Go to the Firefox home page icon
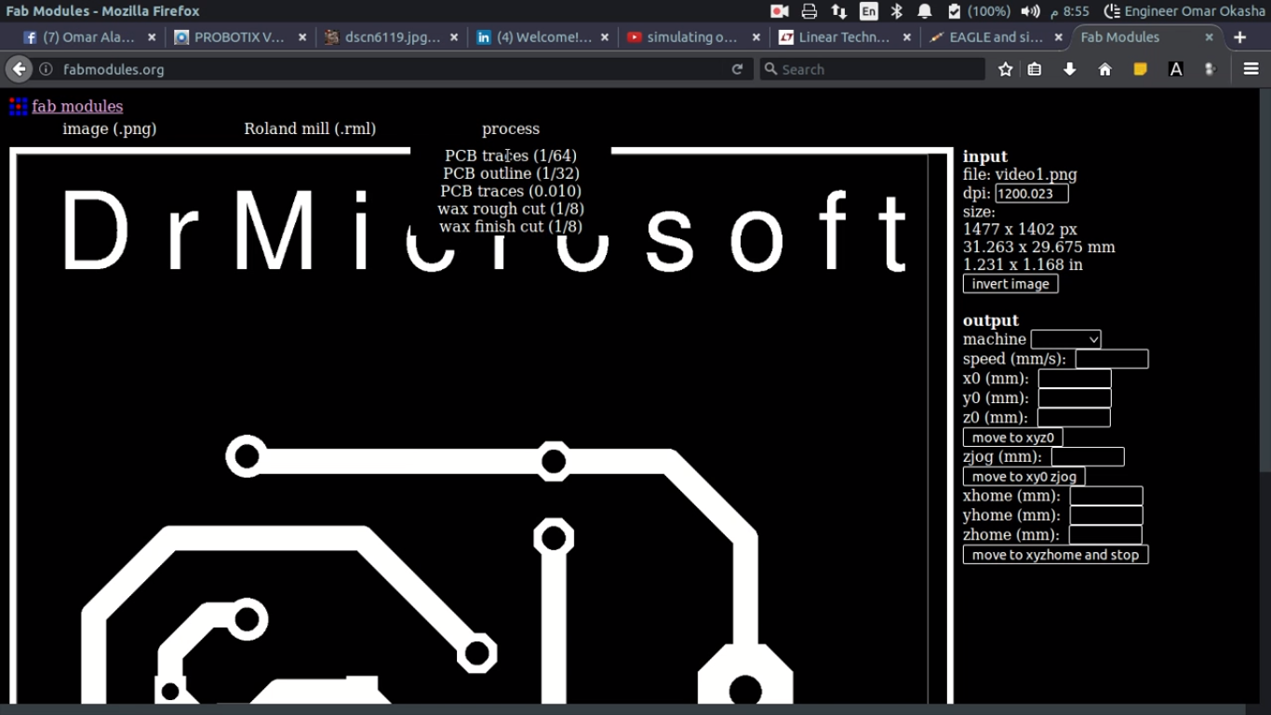Viewport: 1271px width, 715px height. tap(1105, 69)
